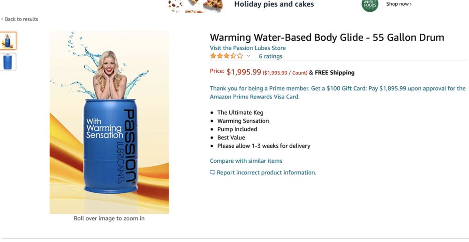Click the Warming Water-Based Body Glide title
Viewport: 469px width, 242px height.
[327, 38]
